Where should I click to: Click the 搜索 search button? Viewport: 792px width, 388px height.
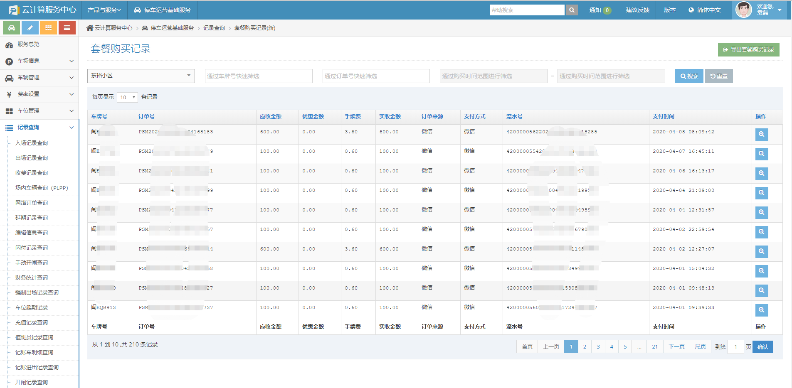689,76
